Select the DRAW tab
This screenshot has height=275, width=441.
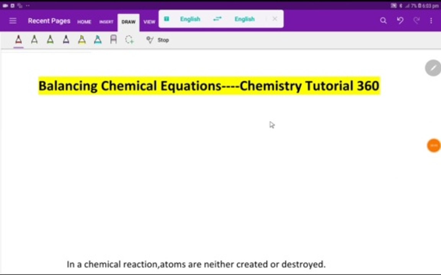point(129,22)
